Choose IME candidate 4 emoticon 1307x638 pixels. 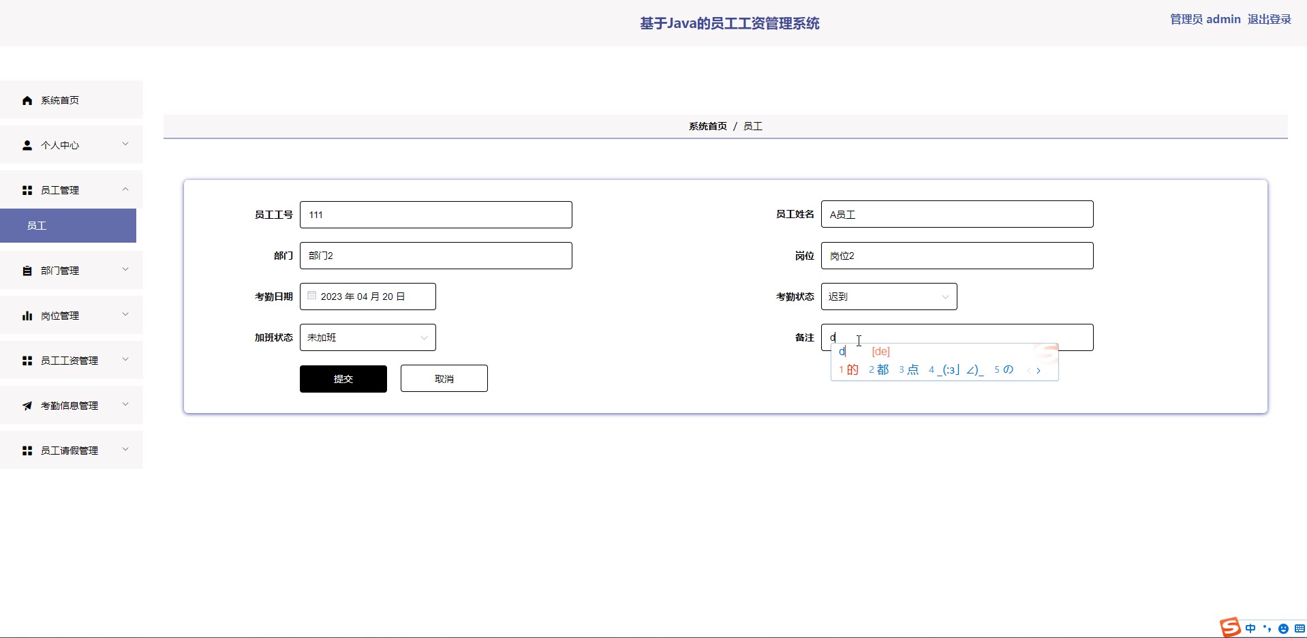[x=956, y=369]
